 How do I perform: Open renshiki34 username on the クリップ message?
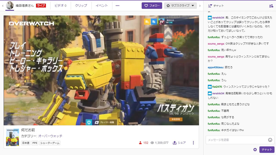point(218,18)
